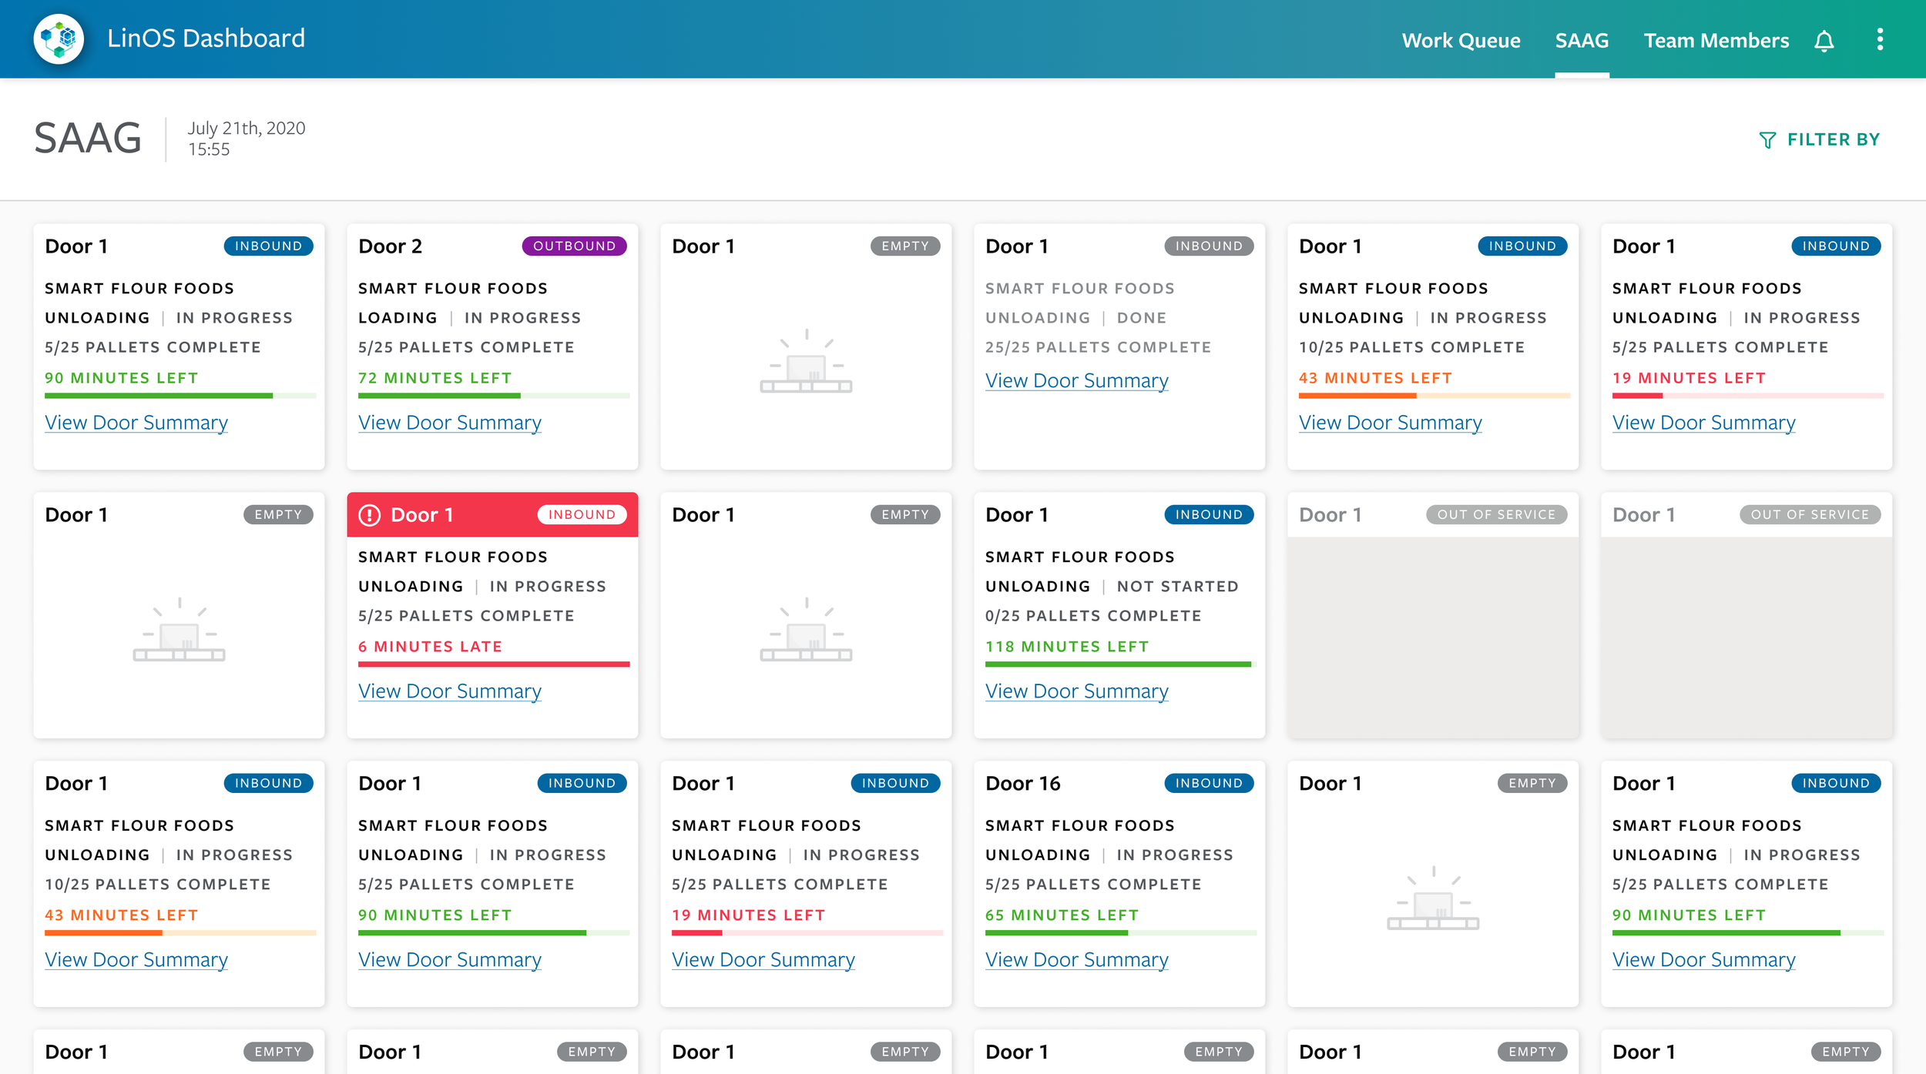Open View Door Summary for Door 2
This screenshot has width=1926, height=1074.
pyautogui.click(x=450, y=423)
